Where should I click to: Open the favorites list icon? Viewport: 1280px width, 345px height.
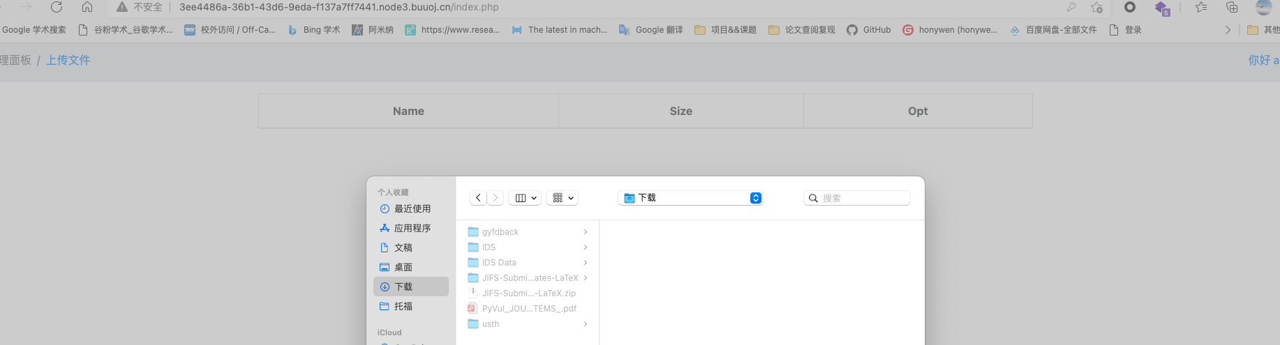click(1201, 7)
